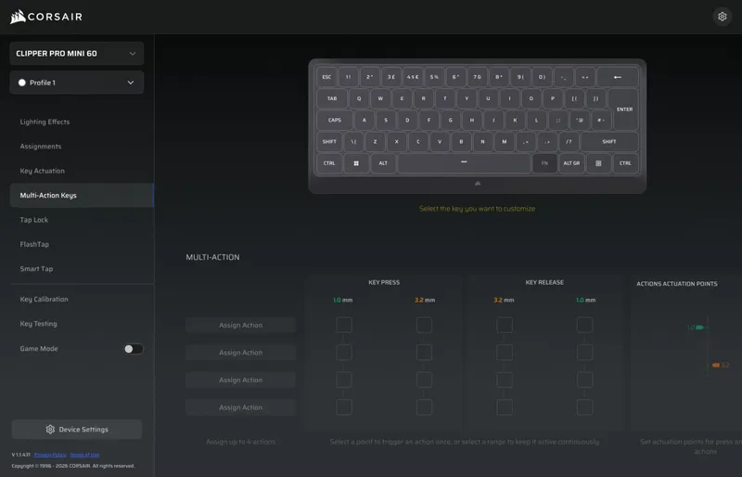
Task: Open the Smart Tap section
Action: click(x=36, y=268)
